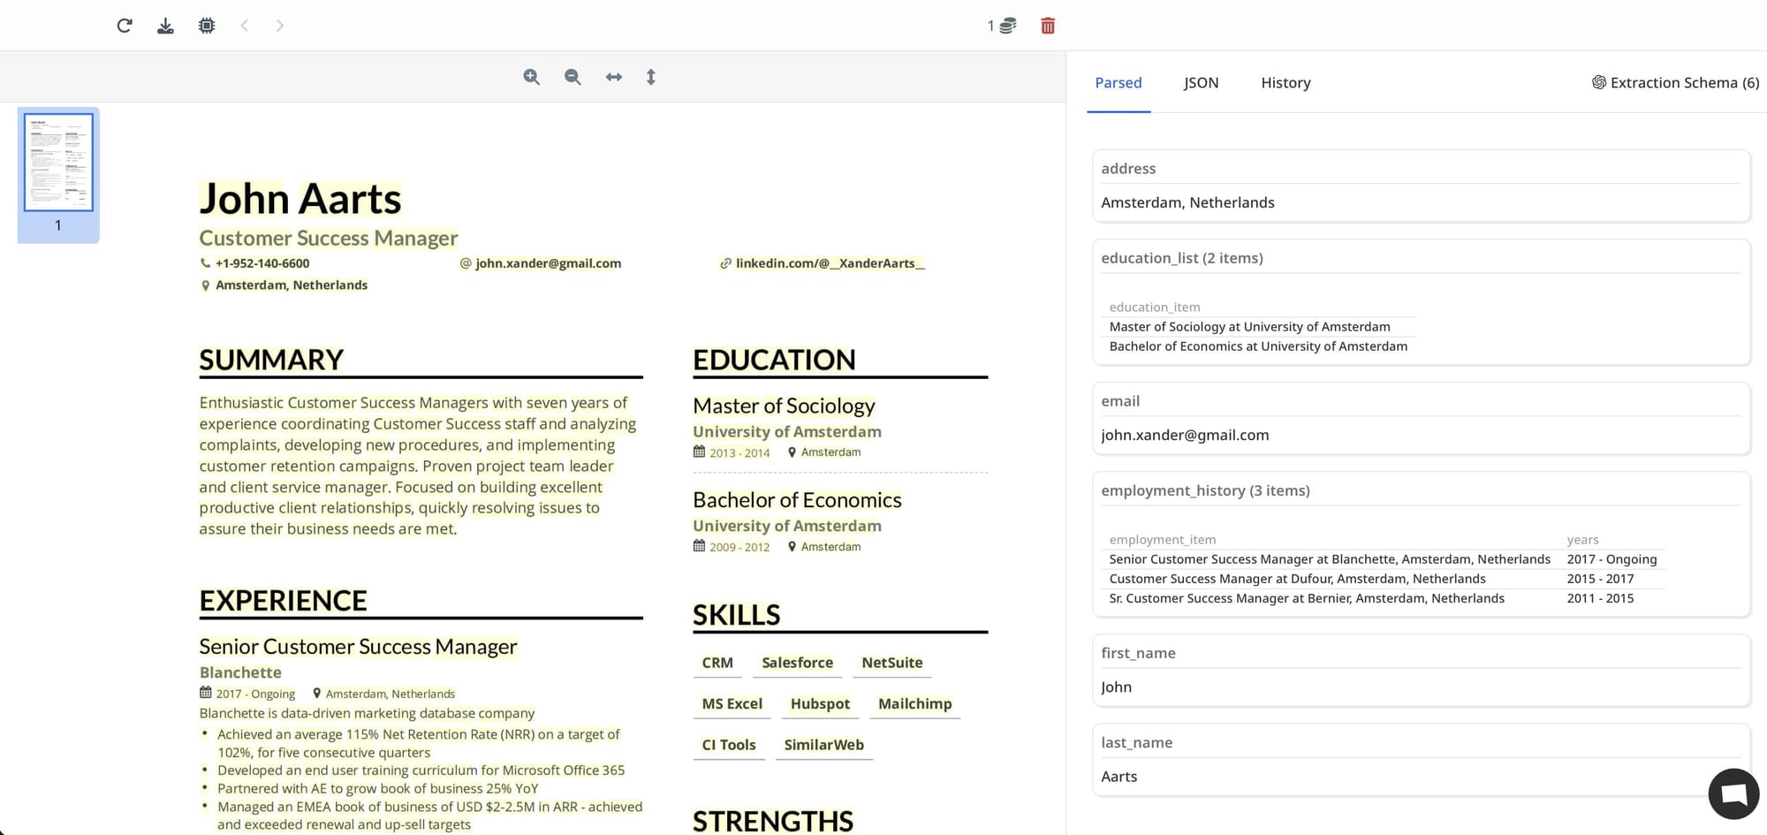Viewport: 1767px width, 835px height.
Task: Click the download document icon
Action: coord(165,26)
